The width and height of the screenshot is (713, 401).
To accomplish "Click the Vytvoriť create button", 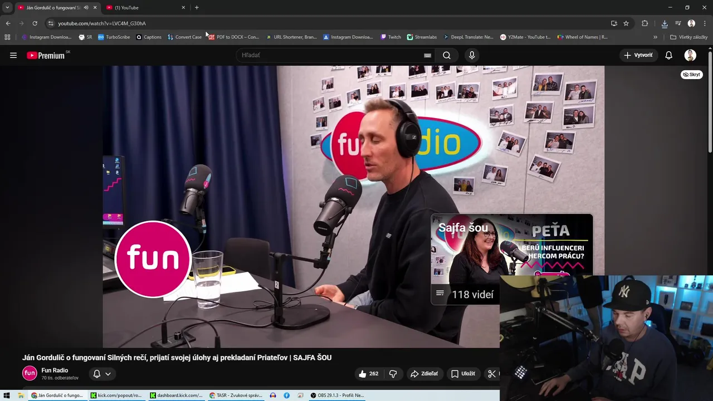I will [x=638, y=55].
